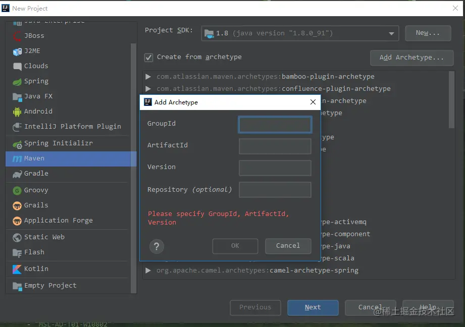Expand camel-archetype-spring entry
The width and height of the screenshot is (465, 327).
148,270
